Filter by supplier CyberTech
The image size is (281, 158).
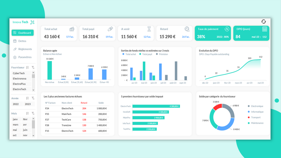pyautogui.click(x=21, y=73)
